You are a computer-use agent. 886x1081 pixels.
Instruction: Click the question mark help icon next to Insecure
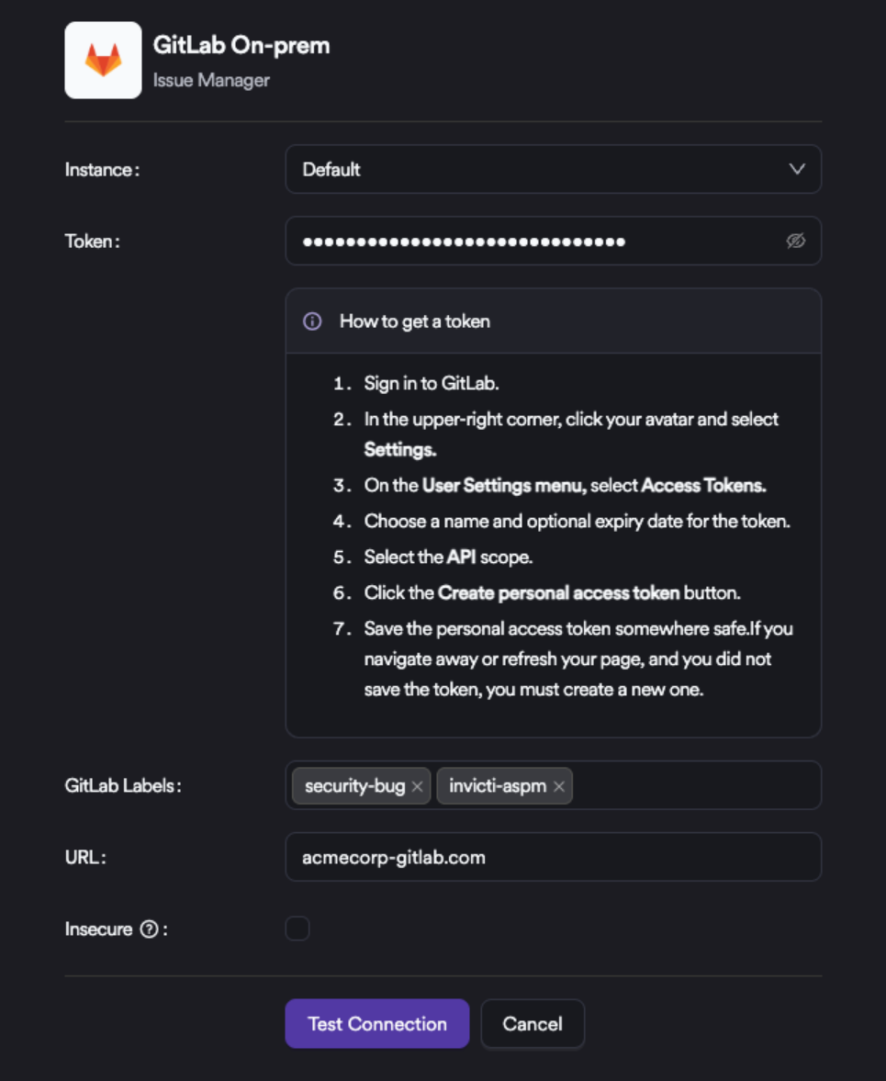(x=148, y=929)
